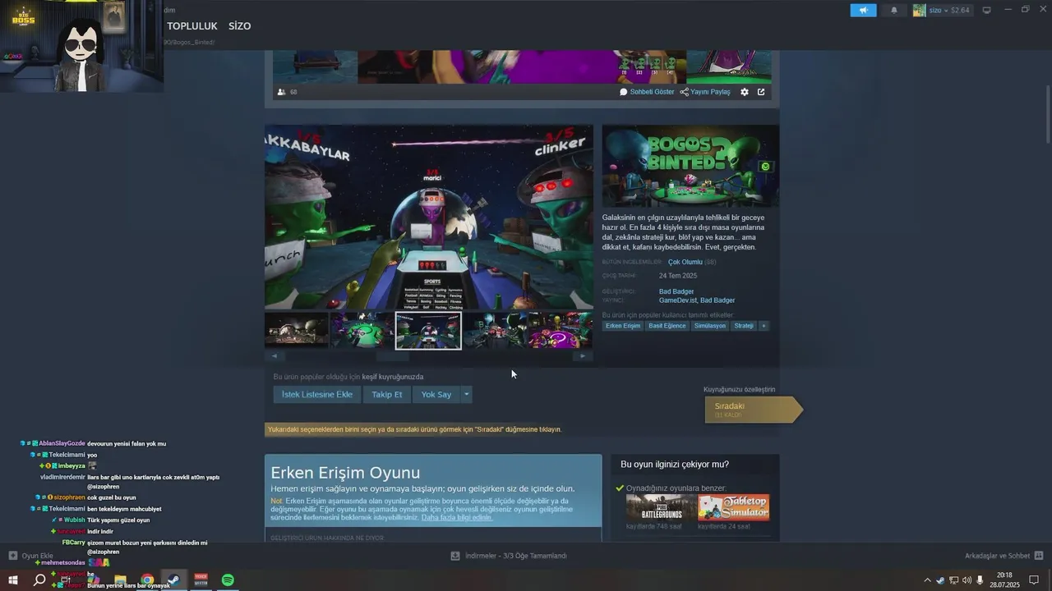Select the fourth screenshot thumbnail
The height and width of the screenshot is (591, 1052).
coord(494,330)
